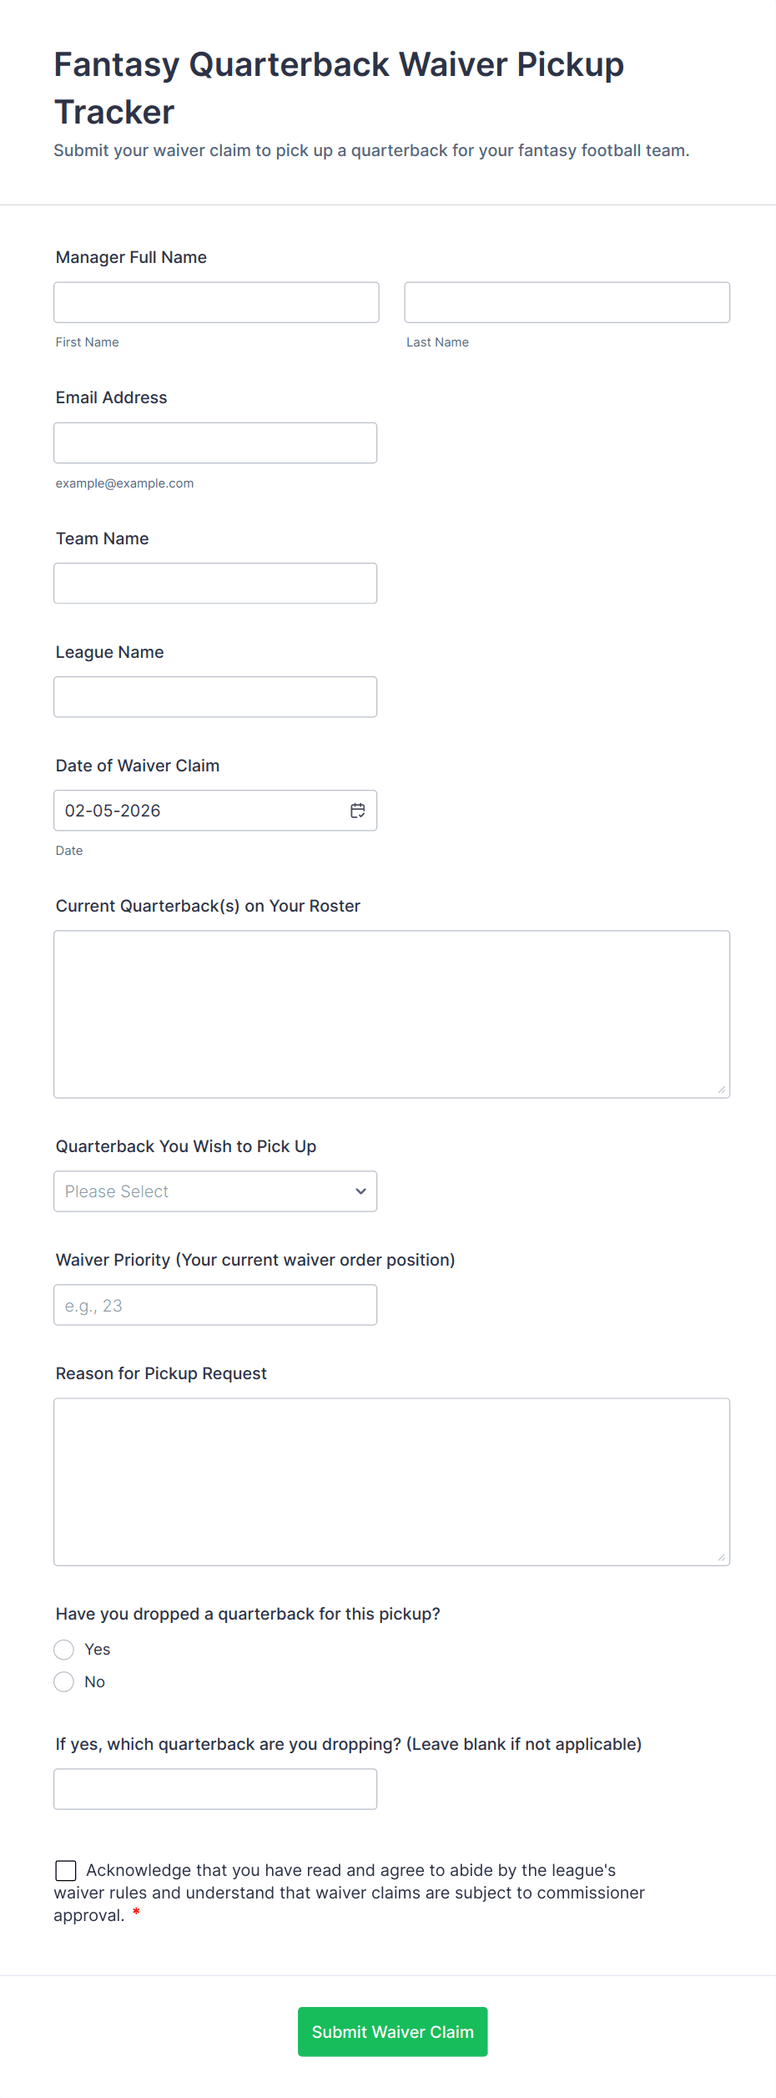The height and width of the screenshot is (2098, 776).
Task: Select No for dropped quarterback
Action: pyautogui.click(x=64, y=1682)
